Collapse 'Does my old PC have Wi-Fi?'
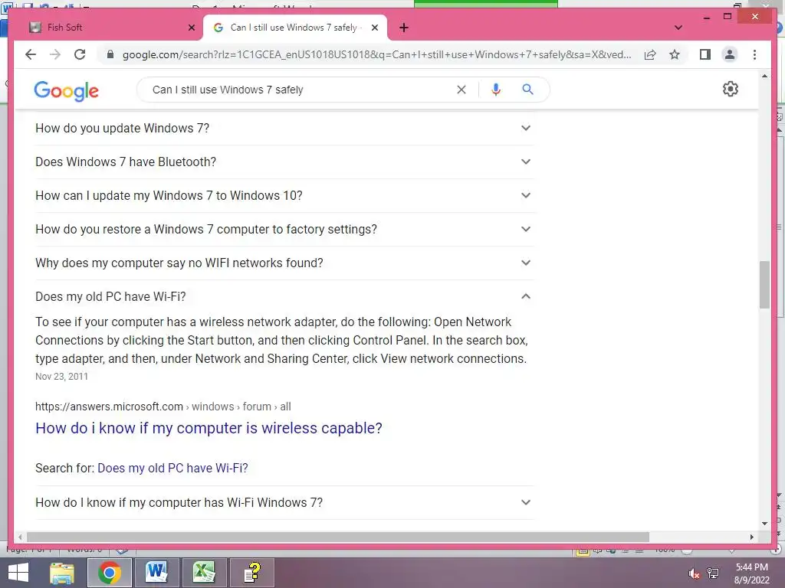 284,296
